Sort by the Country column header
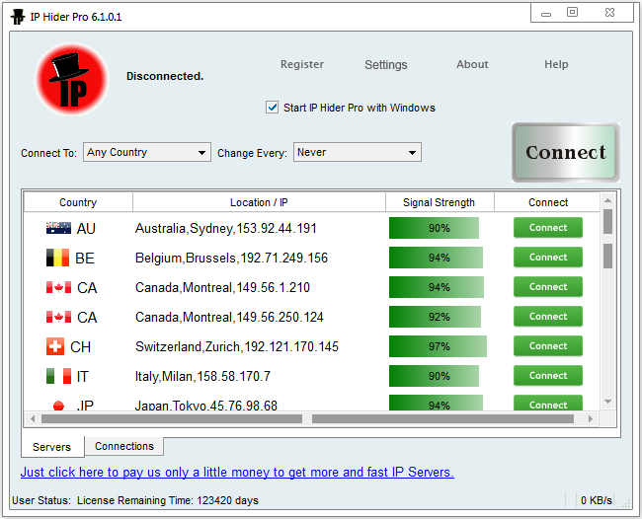This screenshot has width=642, height=519. (78, 202)
